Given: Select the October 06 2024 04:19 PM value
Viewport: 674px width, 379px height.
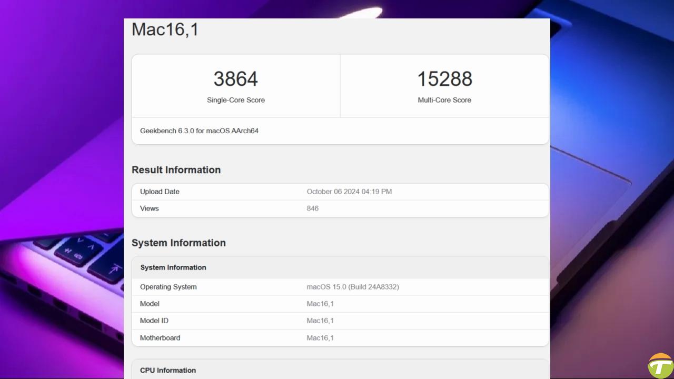Looking at the screenshot, I should tap(349, 192).
